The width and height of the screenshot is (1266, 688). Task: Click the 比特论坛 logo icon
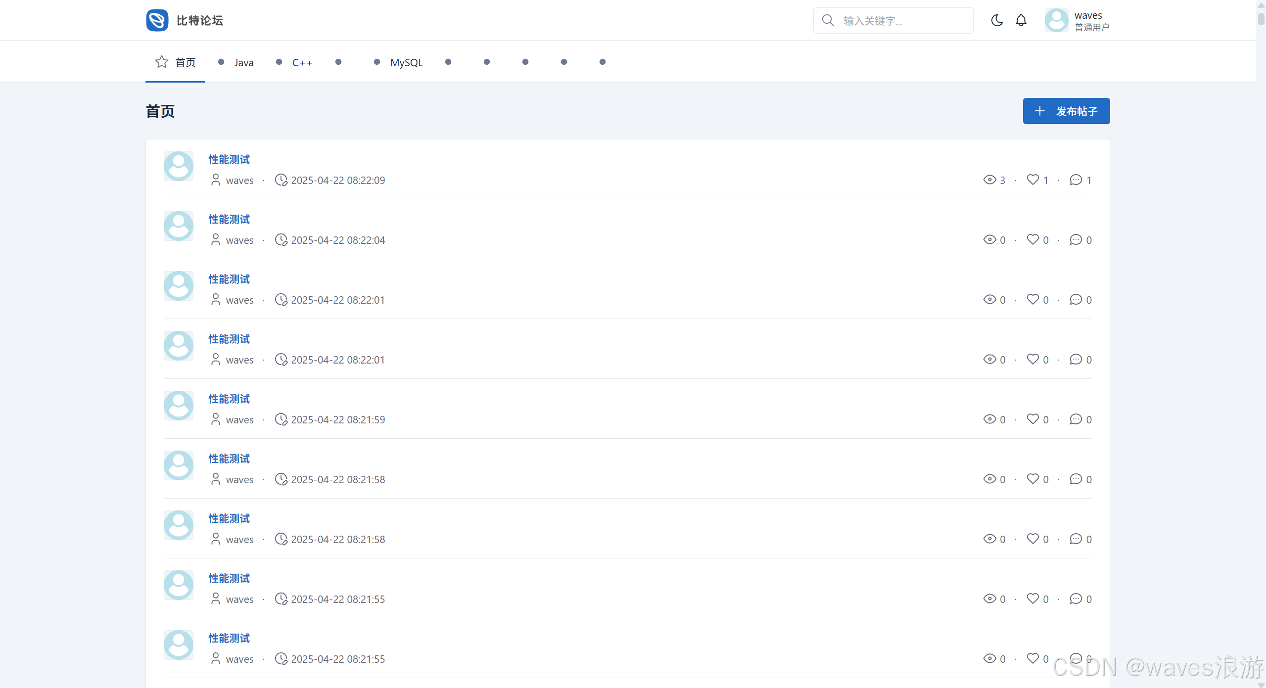pyautogui.click(x=157, y=20)
